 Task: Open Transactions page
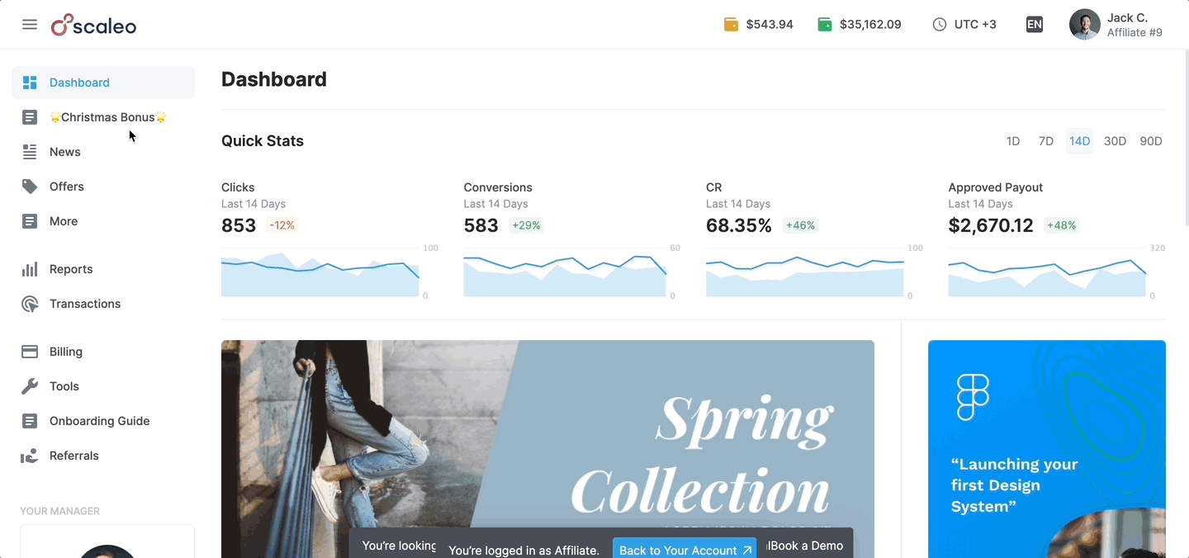(x=103, y=304)
